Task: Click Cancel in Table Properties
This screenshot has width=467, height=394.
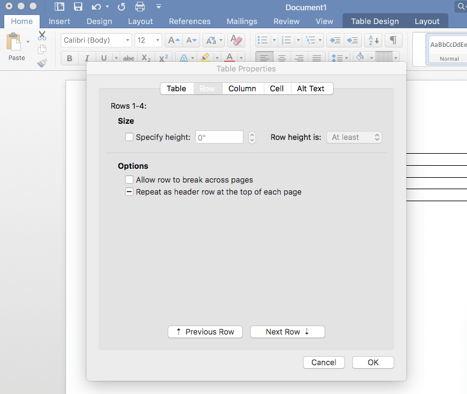Action: [x=324, y=362]
